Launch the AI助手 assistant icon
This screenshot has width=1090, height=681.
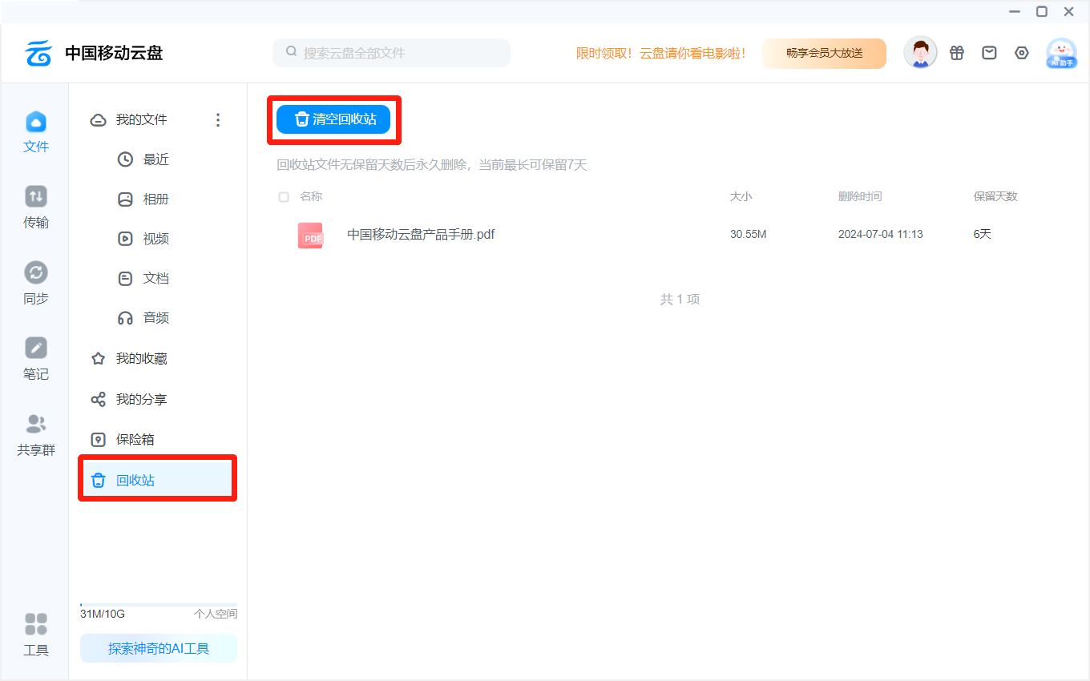click(1062, 53)
